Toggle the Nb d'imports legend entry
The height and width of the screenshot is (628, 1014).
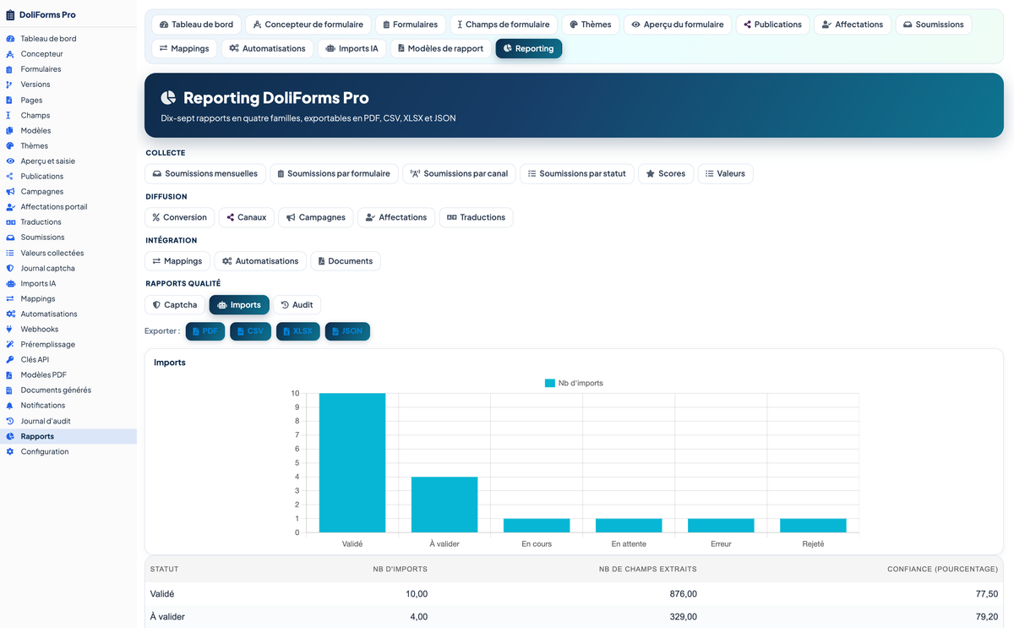point(574,383)
